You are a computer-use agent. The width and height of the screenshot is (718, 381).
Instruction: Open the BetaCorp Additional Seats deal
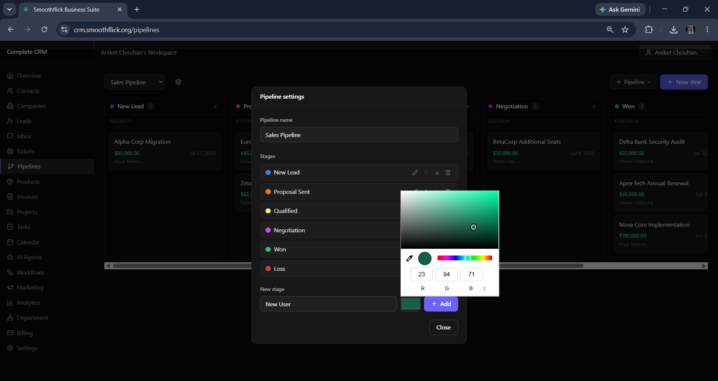click(x=543, y=151)
